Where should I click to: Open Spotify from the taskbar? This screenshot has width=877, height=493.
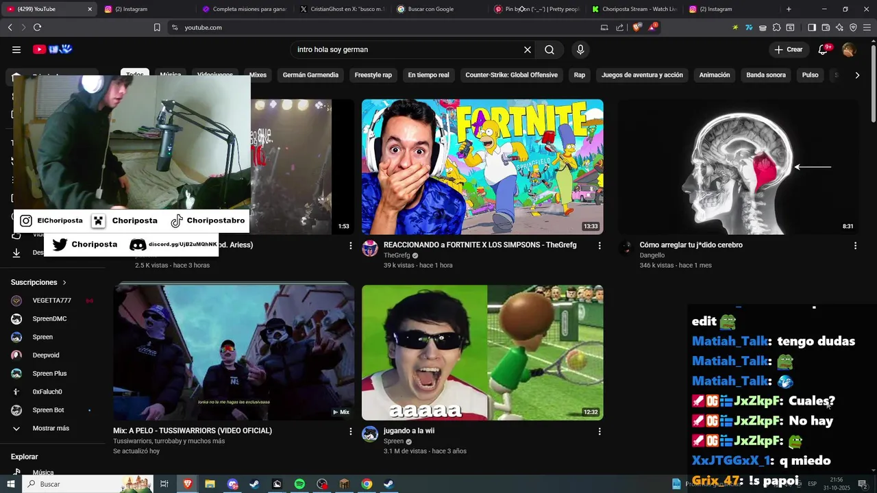(x=299, y=484)
